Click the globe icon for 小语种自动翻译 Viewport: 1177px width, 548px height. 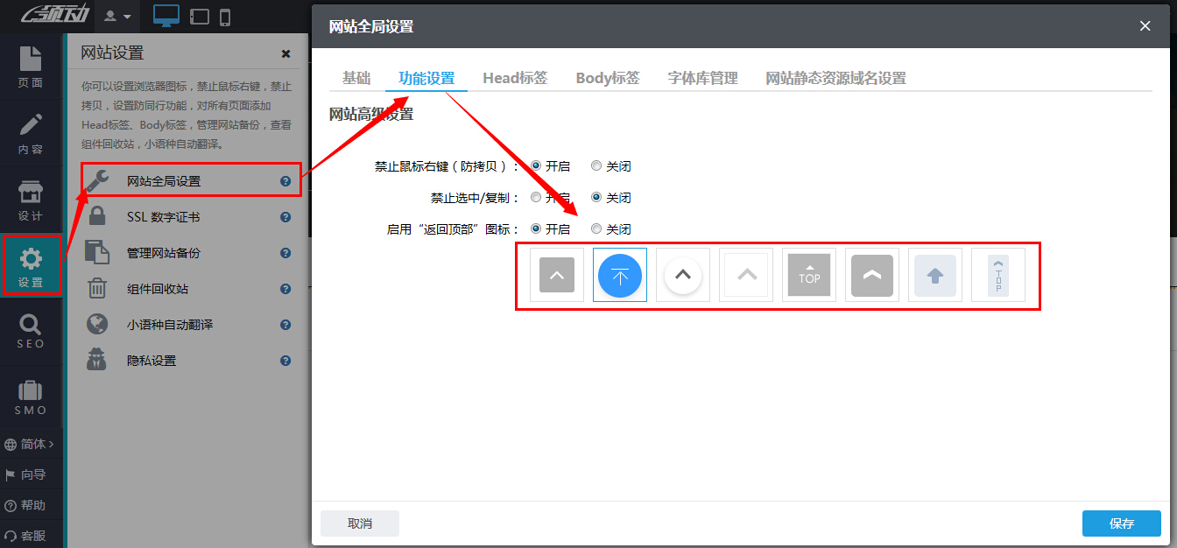96,324
